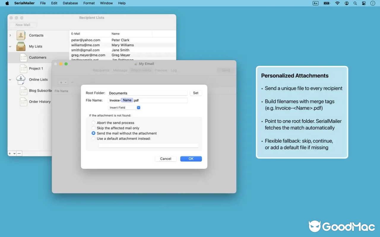The height and width of the screenshot is (237, 380).
Task: Select the Order History list icon
Action: pyautogui.click(x=23, y=102)
